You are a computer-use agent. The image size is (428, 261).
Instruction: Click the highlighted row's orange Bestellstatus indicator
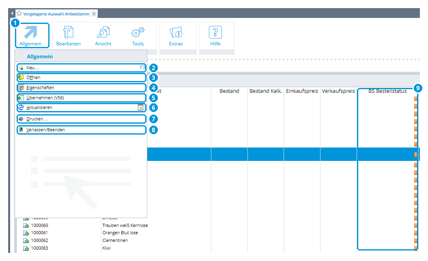pos(415,155)
